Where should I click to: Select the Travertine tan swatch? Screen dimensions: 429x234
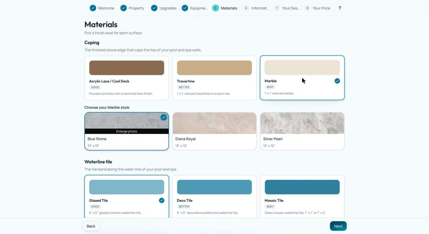[x=214, y=68]
